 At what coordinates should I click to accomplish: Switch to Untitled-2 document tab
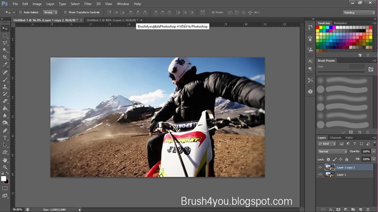(x=112, y=20)
